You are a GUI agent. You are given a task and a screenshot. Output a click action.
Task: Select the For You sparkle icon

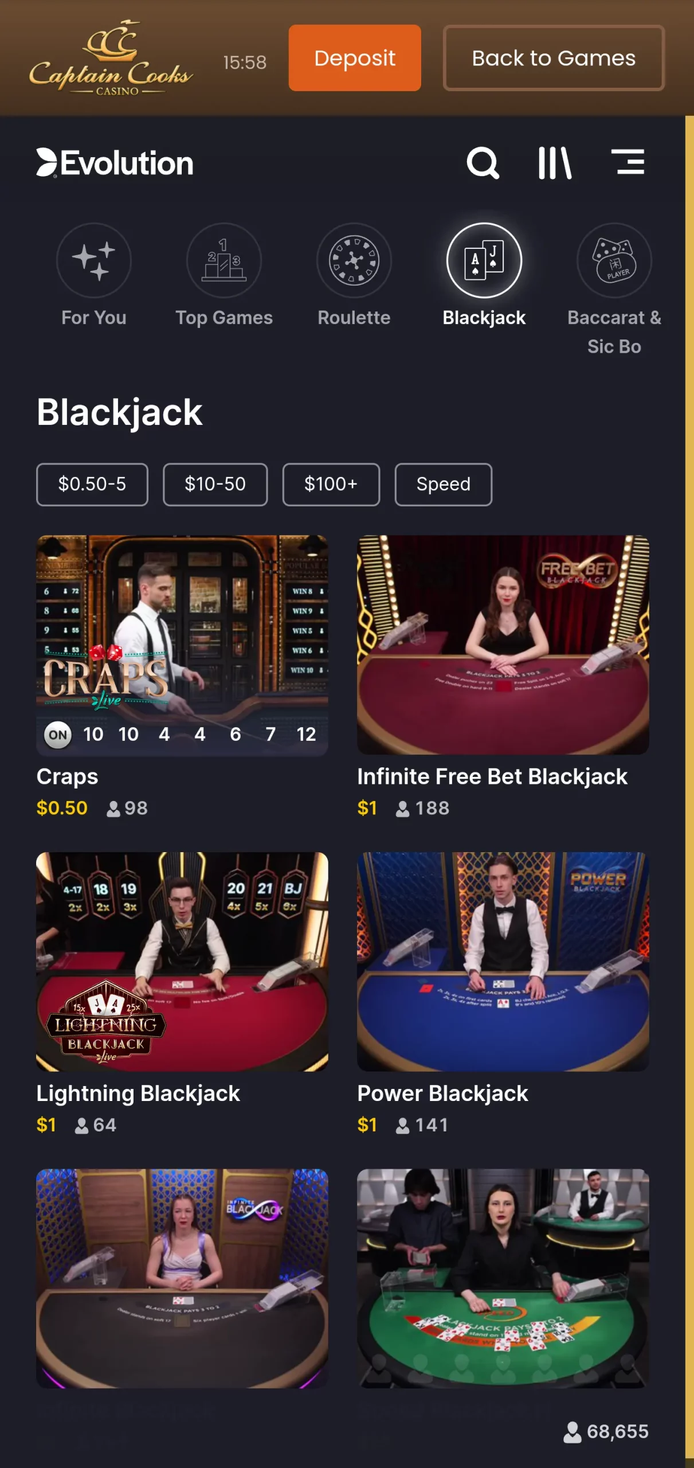(94, 260)
